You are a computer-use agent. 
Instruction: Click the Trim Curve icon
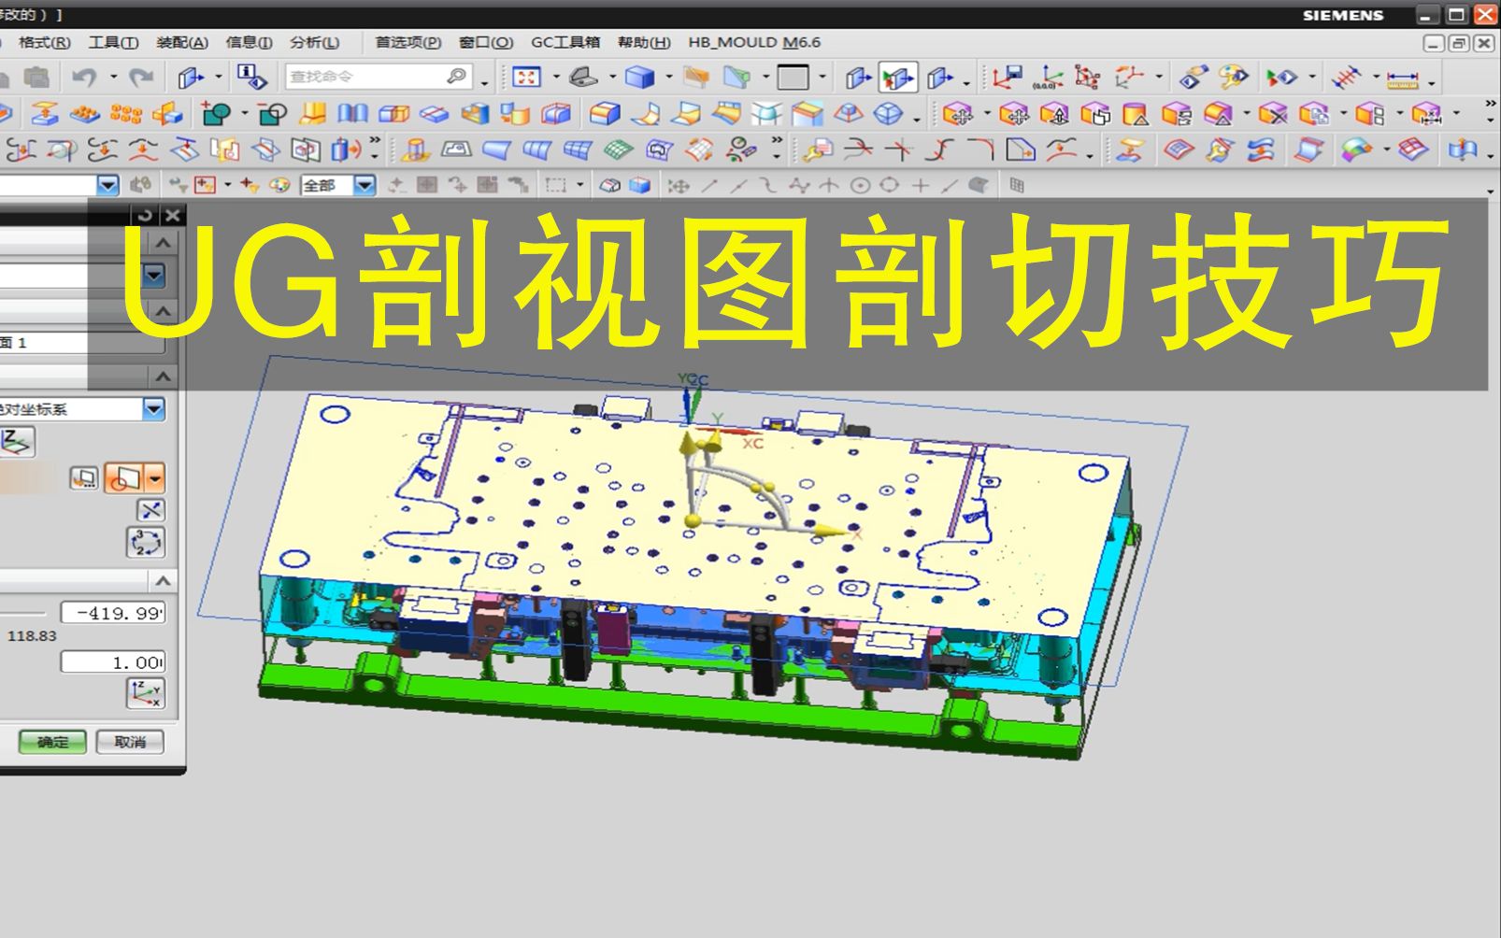point(858,149)
